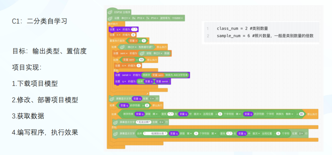Select the 变量 sern block inside 转换为 ASCII字符串

pyautogui.click(x=158, y=75)
